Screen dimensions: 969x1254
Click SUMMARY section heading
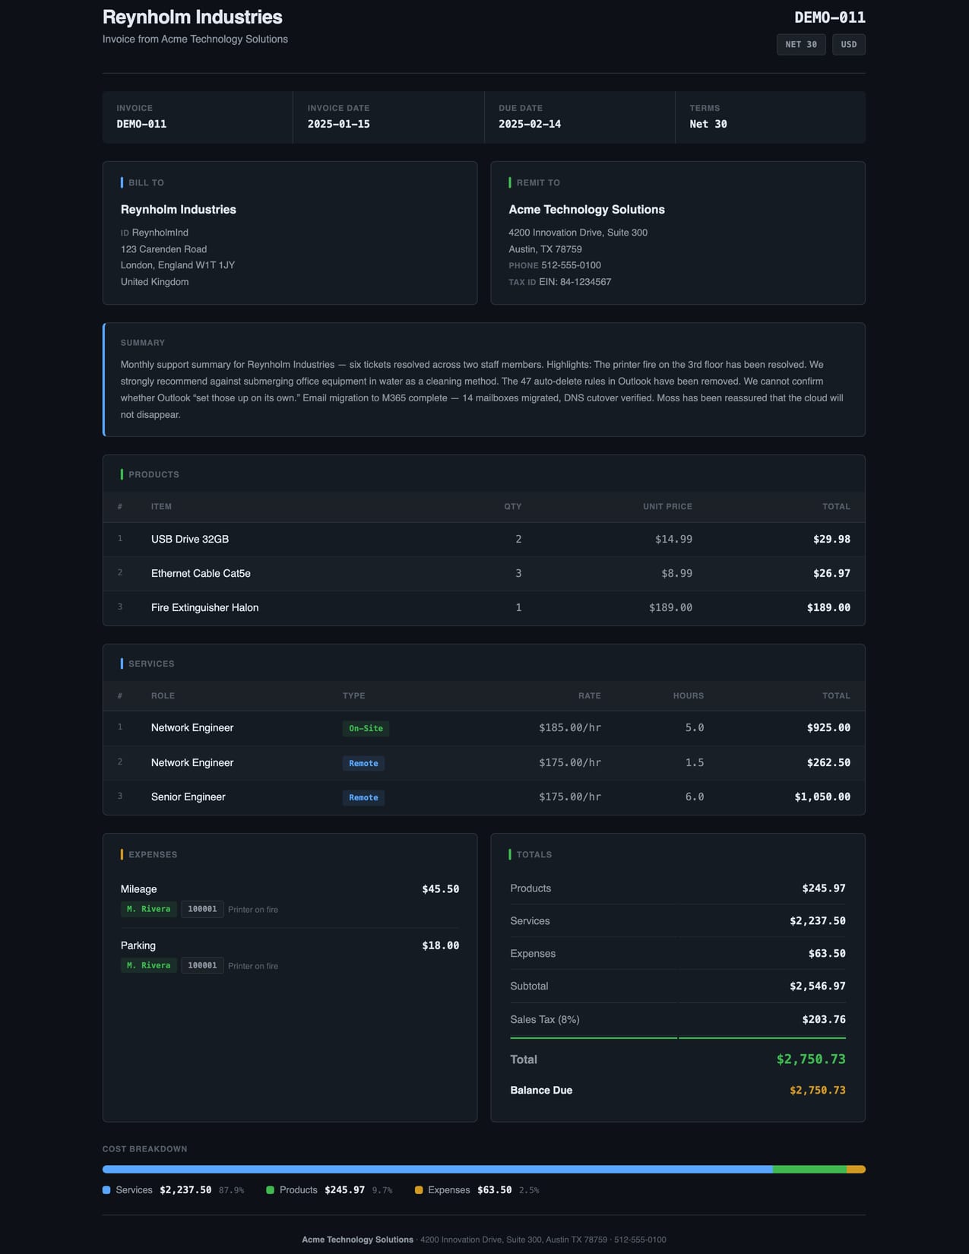(x=143, y=343)
